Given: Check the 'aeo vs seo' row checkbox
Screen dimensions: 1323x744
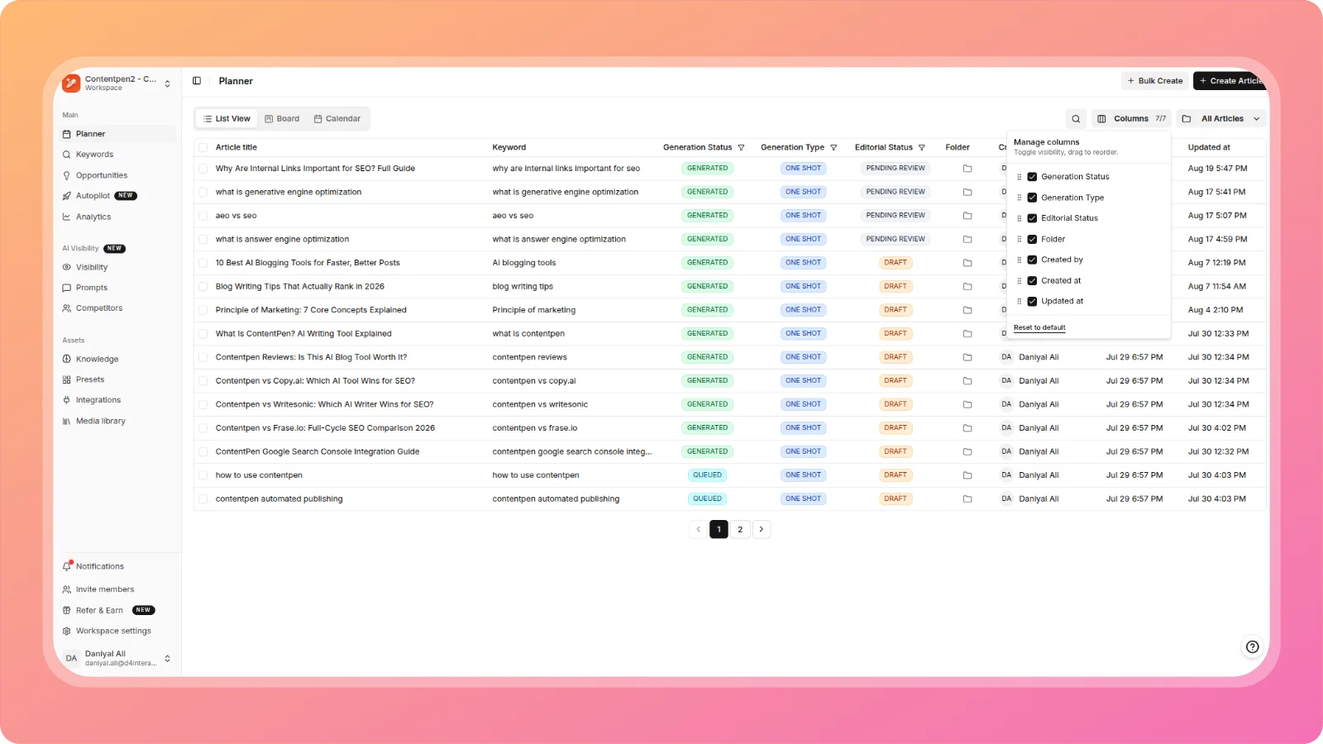Looking at the screenshot, I should (203, 216).
